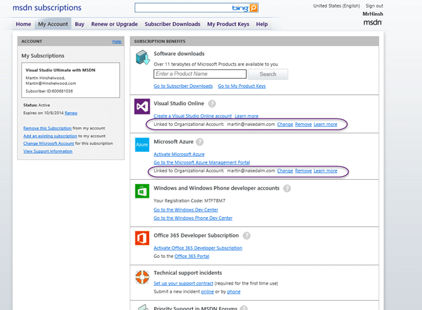Click Change in Visual Studio Online linked account
Screen dimensions: 422x310
click(285, 125)
